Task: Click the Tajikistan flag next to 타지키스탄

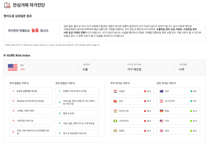Action: point(115,111)
